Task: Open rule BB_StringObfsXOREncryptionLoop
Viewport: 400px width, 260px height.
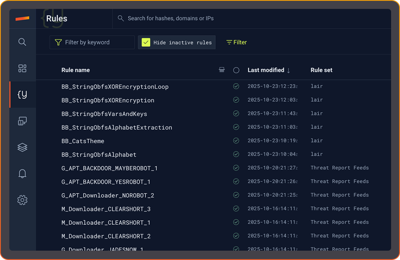Action: pyautogui.click(x=115, y=87)
